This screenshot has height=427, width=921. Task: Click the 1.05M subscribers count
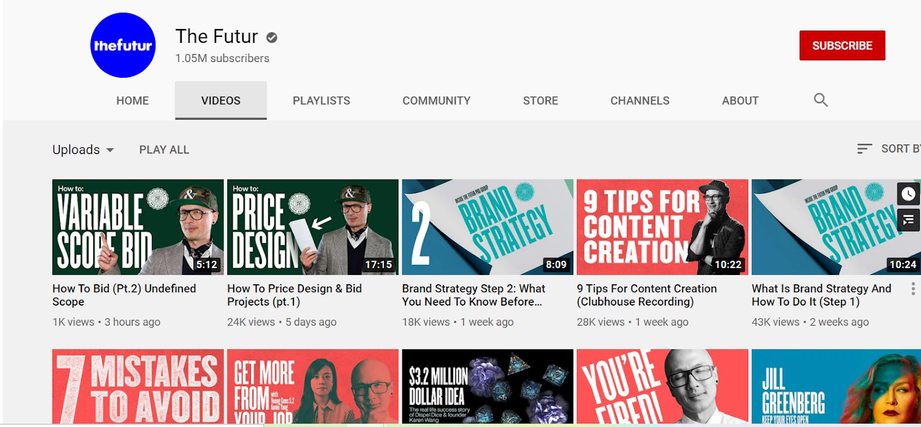(x=222, y=58)
